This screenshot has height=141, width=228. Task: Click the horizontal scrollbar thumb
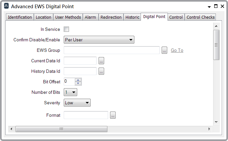point(61,129)
